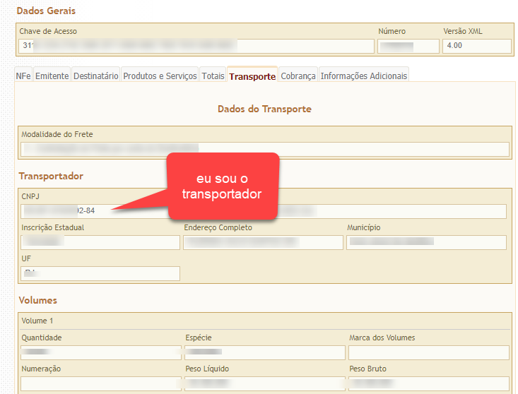Click the Peso Bruto label
Screen dimensions: 518x394
pos(367,369)
